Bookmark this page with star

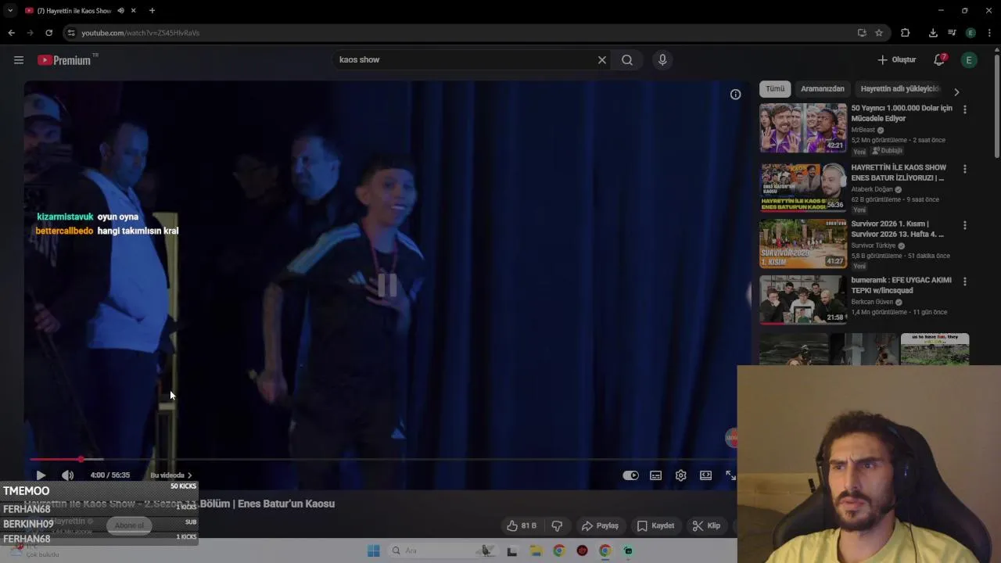879,33
